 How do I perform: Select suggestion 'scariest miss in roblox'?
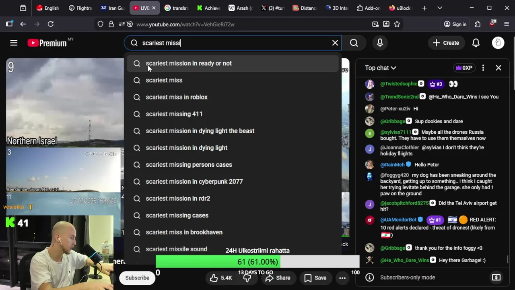point(233,97)
